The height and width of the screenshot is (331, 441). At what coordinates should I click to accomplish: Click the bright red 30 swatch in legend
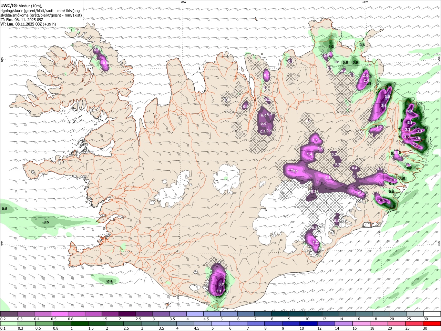pyautogui.click(x=432, y=324)
